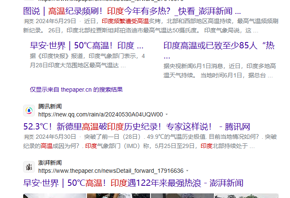Image resolution: width=290 pixels, height=198 pixels.
Task: Open 早安·世界｜50℃高温！印度遇122年来最强热浪 headline
Action: tap(133, 183)
